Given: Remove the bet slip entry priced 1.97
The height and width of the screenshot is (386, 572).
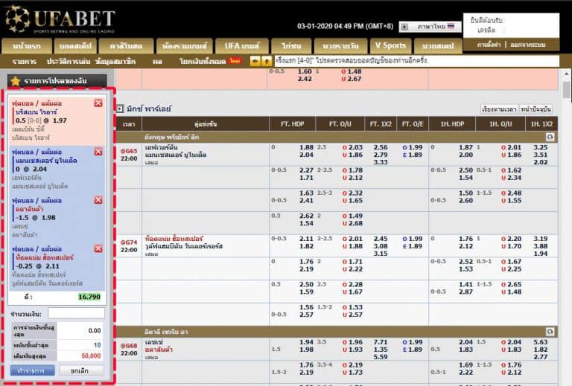Looking at the screenshot, I should click(98, 103).
